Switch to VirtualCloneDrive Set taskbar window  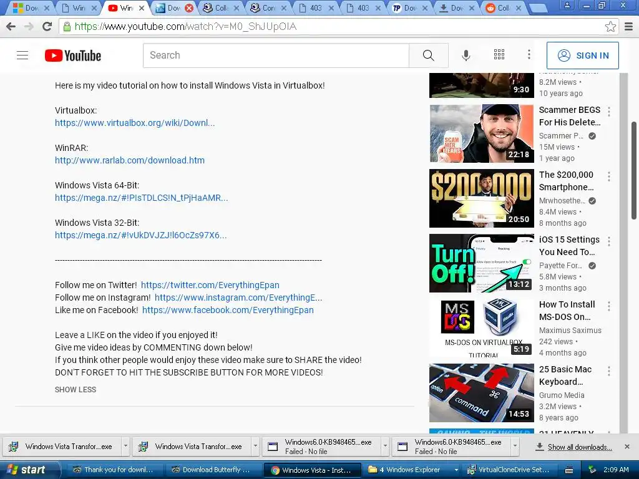[x=509, y=470]
